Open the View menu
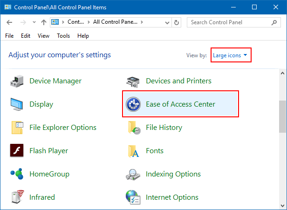This screenshot has height=210, width=287. (43, 36)
